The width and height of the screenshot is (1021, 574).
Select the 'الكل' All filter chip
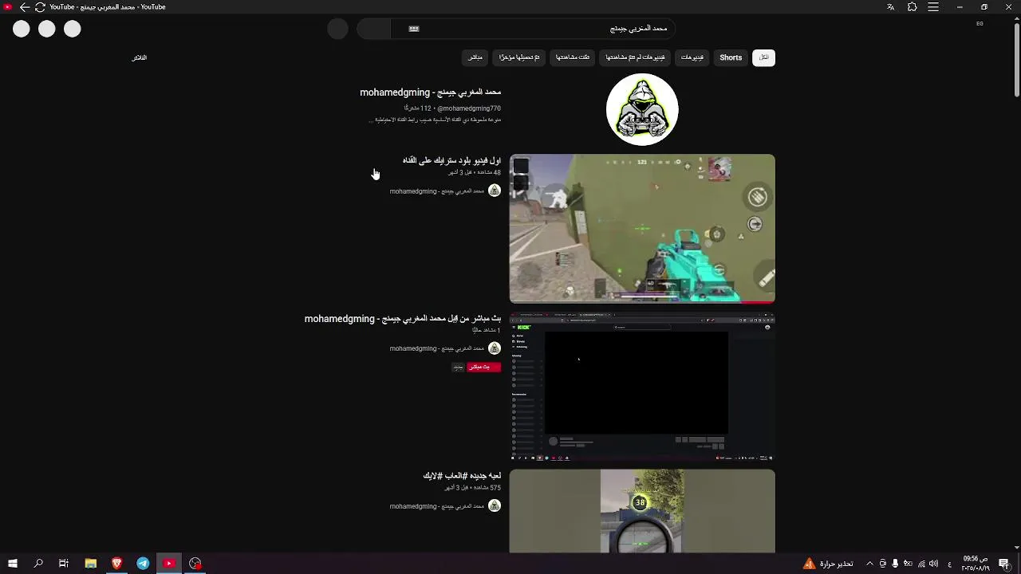763,57
